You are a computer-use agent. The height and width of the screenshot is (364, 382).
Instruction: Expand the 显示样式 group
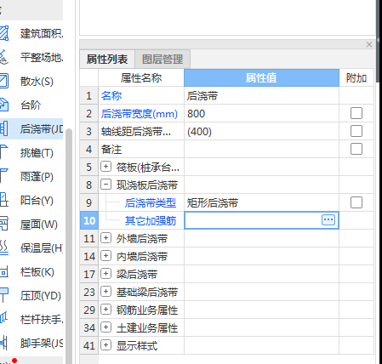point(105,345)
